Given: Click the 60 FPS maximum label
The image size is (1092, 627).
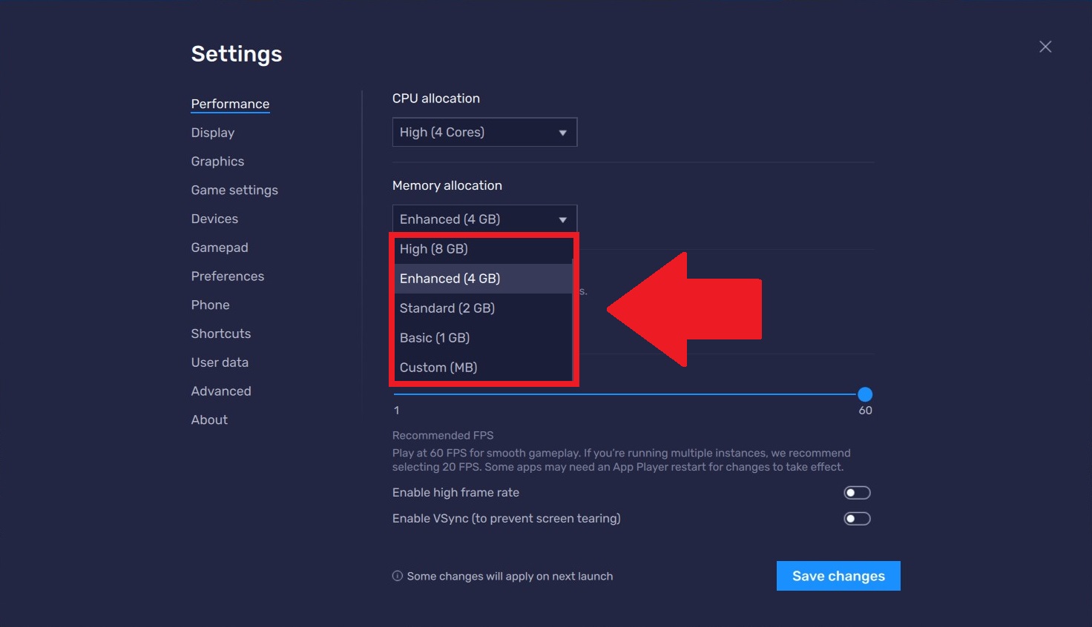Looking at the screenshot, I should [865, 411].
